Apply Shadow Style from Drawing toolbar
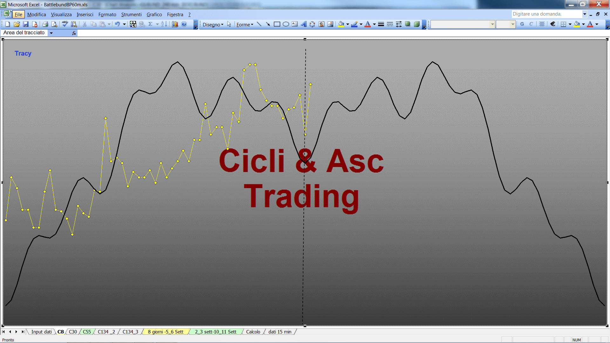The height and width of the screenshot is (343, 610). pos(408,24)
